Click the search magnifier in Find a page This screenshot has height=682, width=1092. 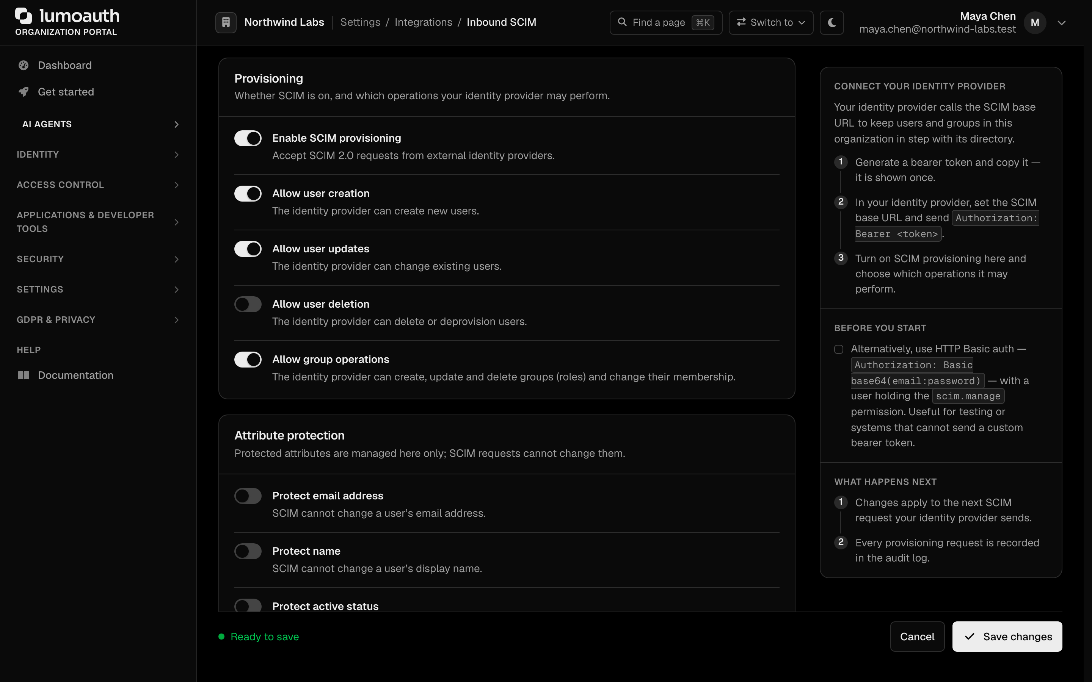tap(622, 22)
